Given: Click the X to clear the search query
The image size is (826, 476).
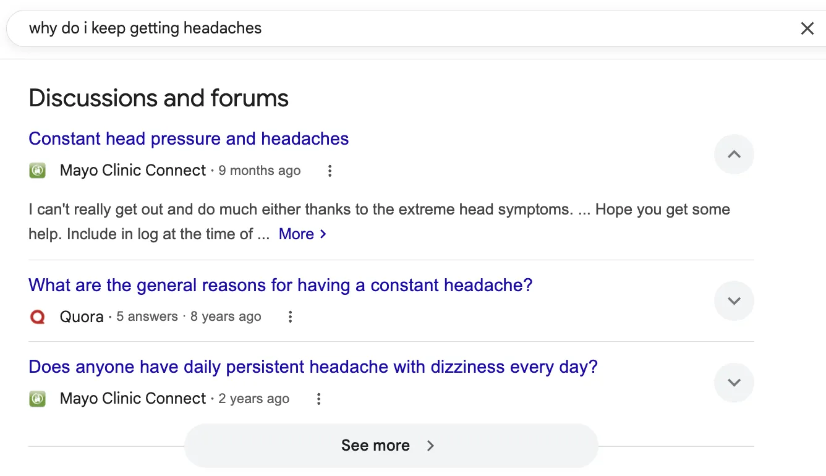Looking at the screenshot, I should click(x=807, y=28).
